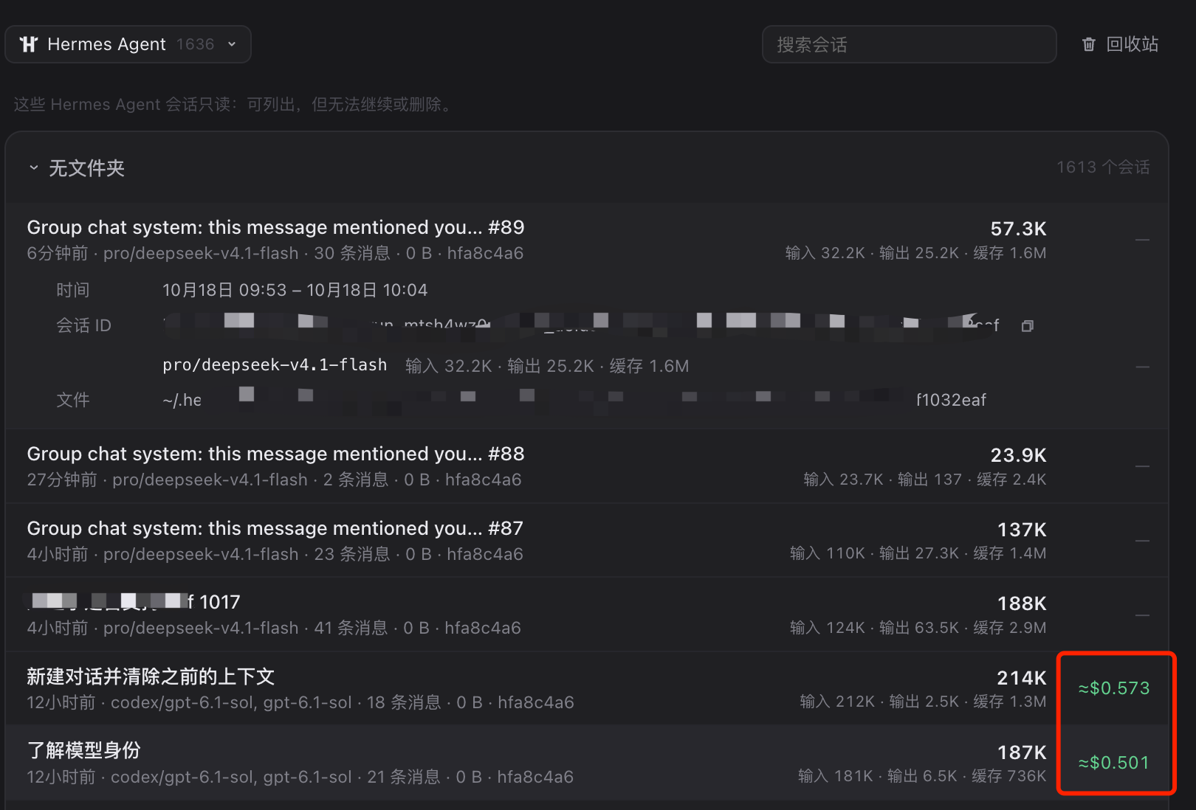
Task: Click the 12小时前 metadata with 21 条消息
Action: 300,777
